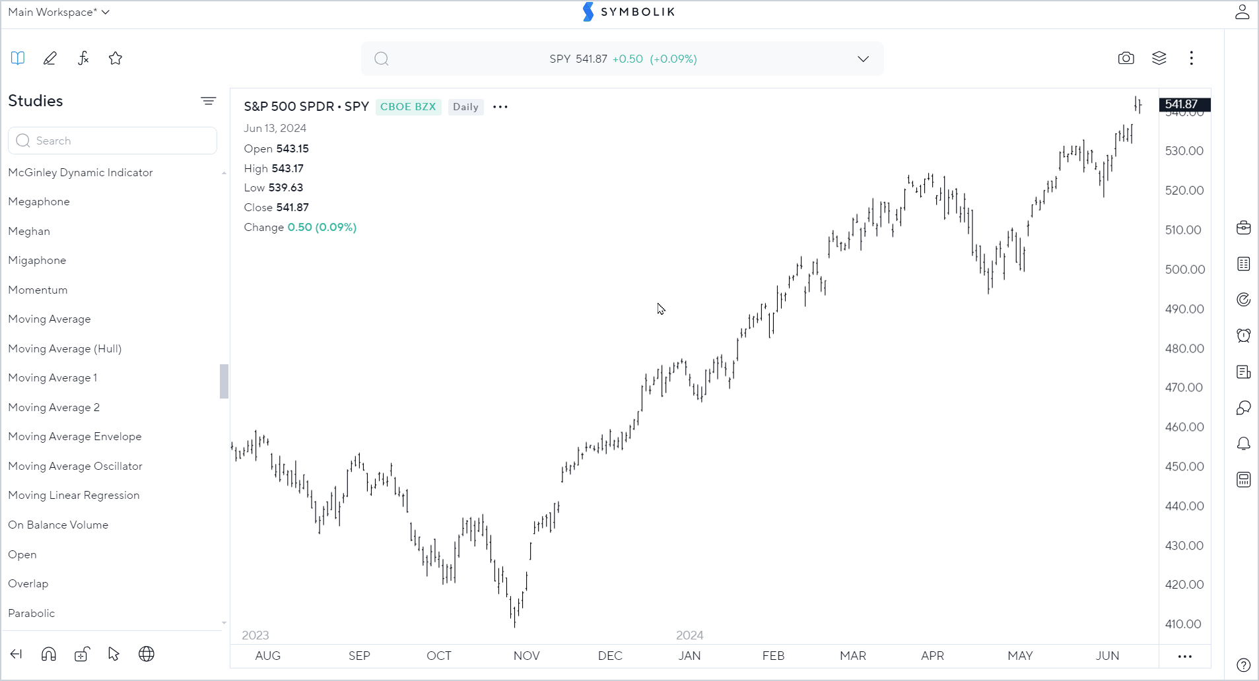Click the S&P 500 SPDR · SPY title
1259x681 pixels.
(306, 107)
